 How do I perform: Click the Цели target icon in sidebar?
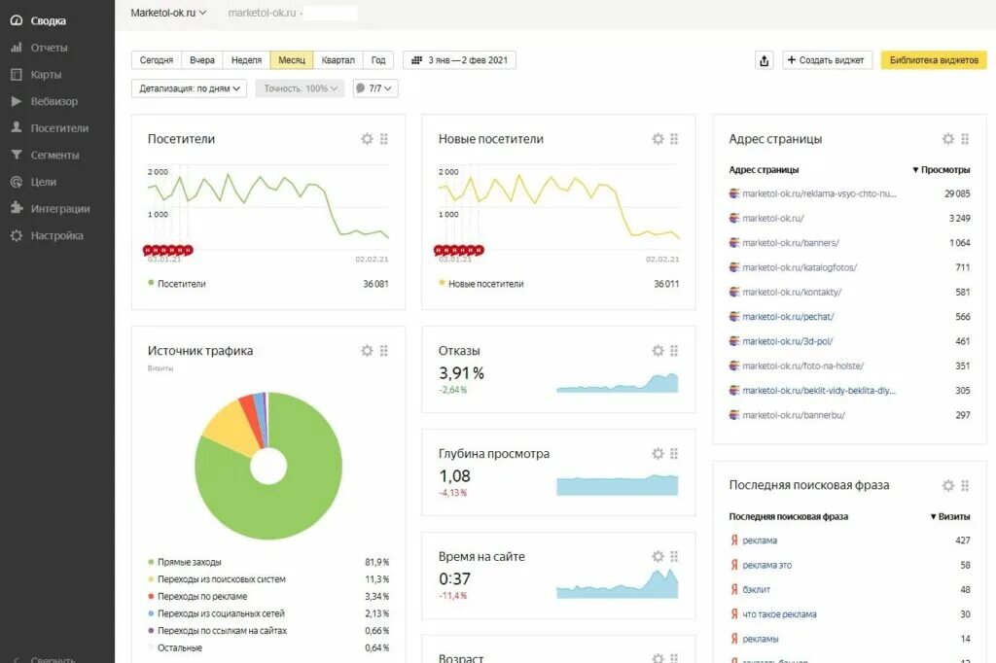(x=16, y=182)
